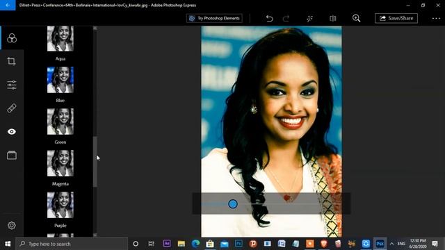Apply the Green look thumbnail
The image size is (445, 250).
(60, 122)
